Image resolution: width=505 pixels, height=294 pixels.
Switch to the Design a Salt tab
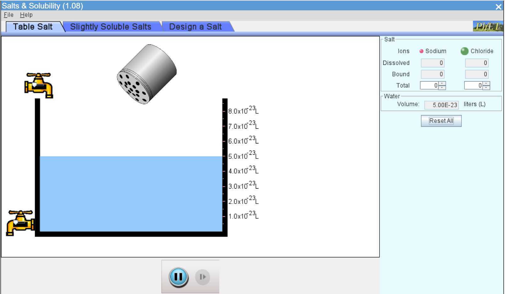pyautogui.click(x=195, y=27)
